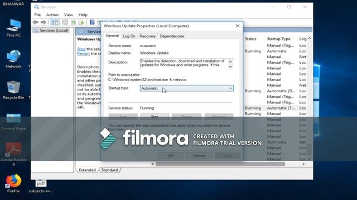Screen dimensions: 357x200
Task: Open the View menu
Action: click(68, 15)
